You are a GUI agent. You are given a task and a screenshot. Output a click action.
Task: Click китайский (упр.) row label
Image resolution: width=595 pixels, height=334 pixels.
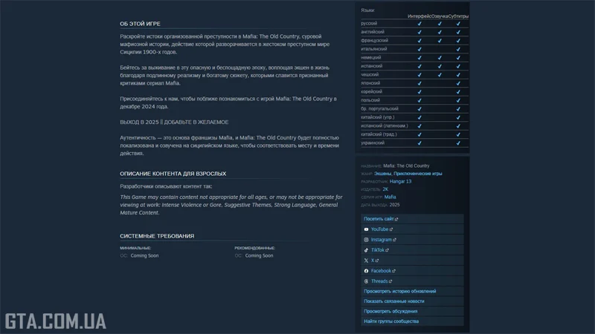click(x=378, y=117)
